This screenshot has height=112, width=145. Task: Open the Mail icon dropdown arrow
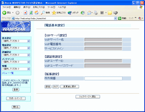92,13
